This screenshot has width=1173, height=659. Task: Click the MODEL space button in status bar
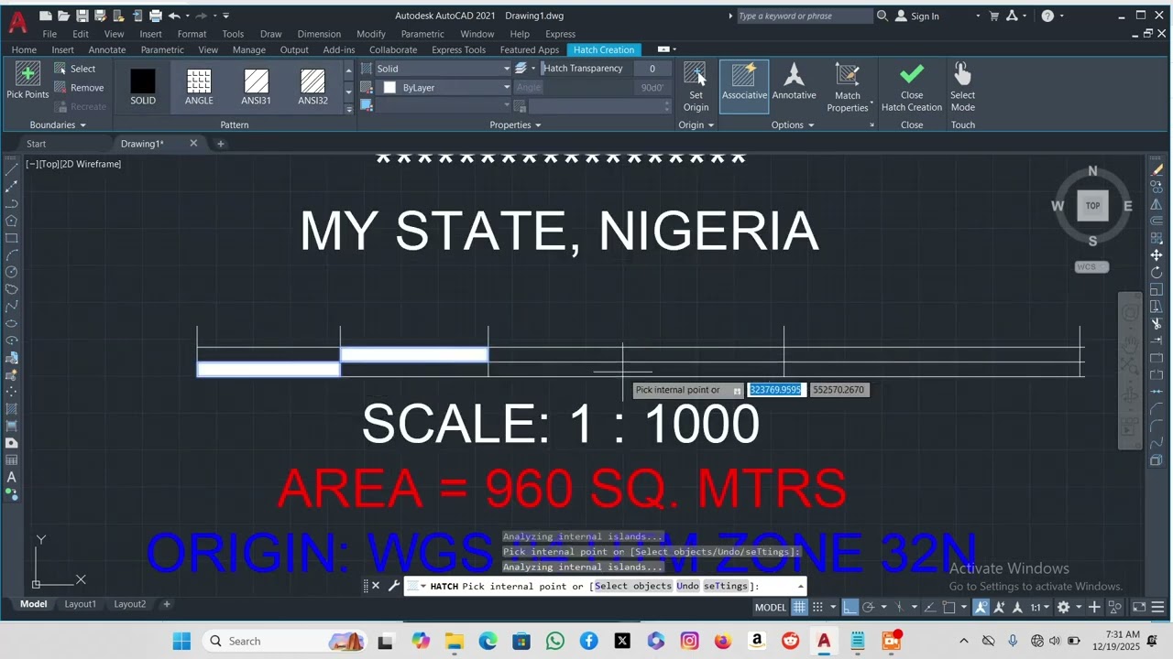[770, 607]
